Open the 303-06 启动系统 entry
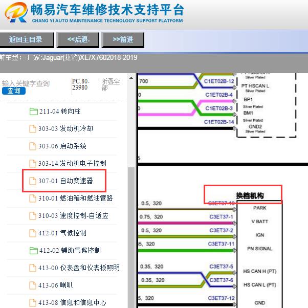 [62, 146]
